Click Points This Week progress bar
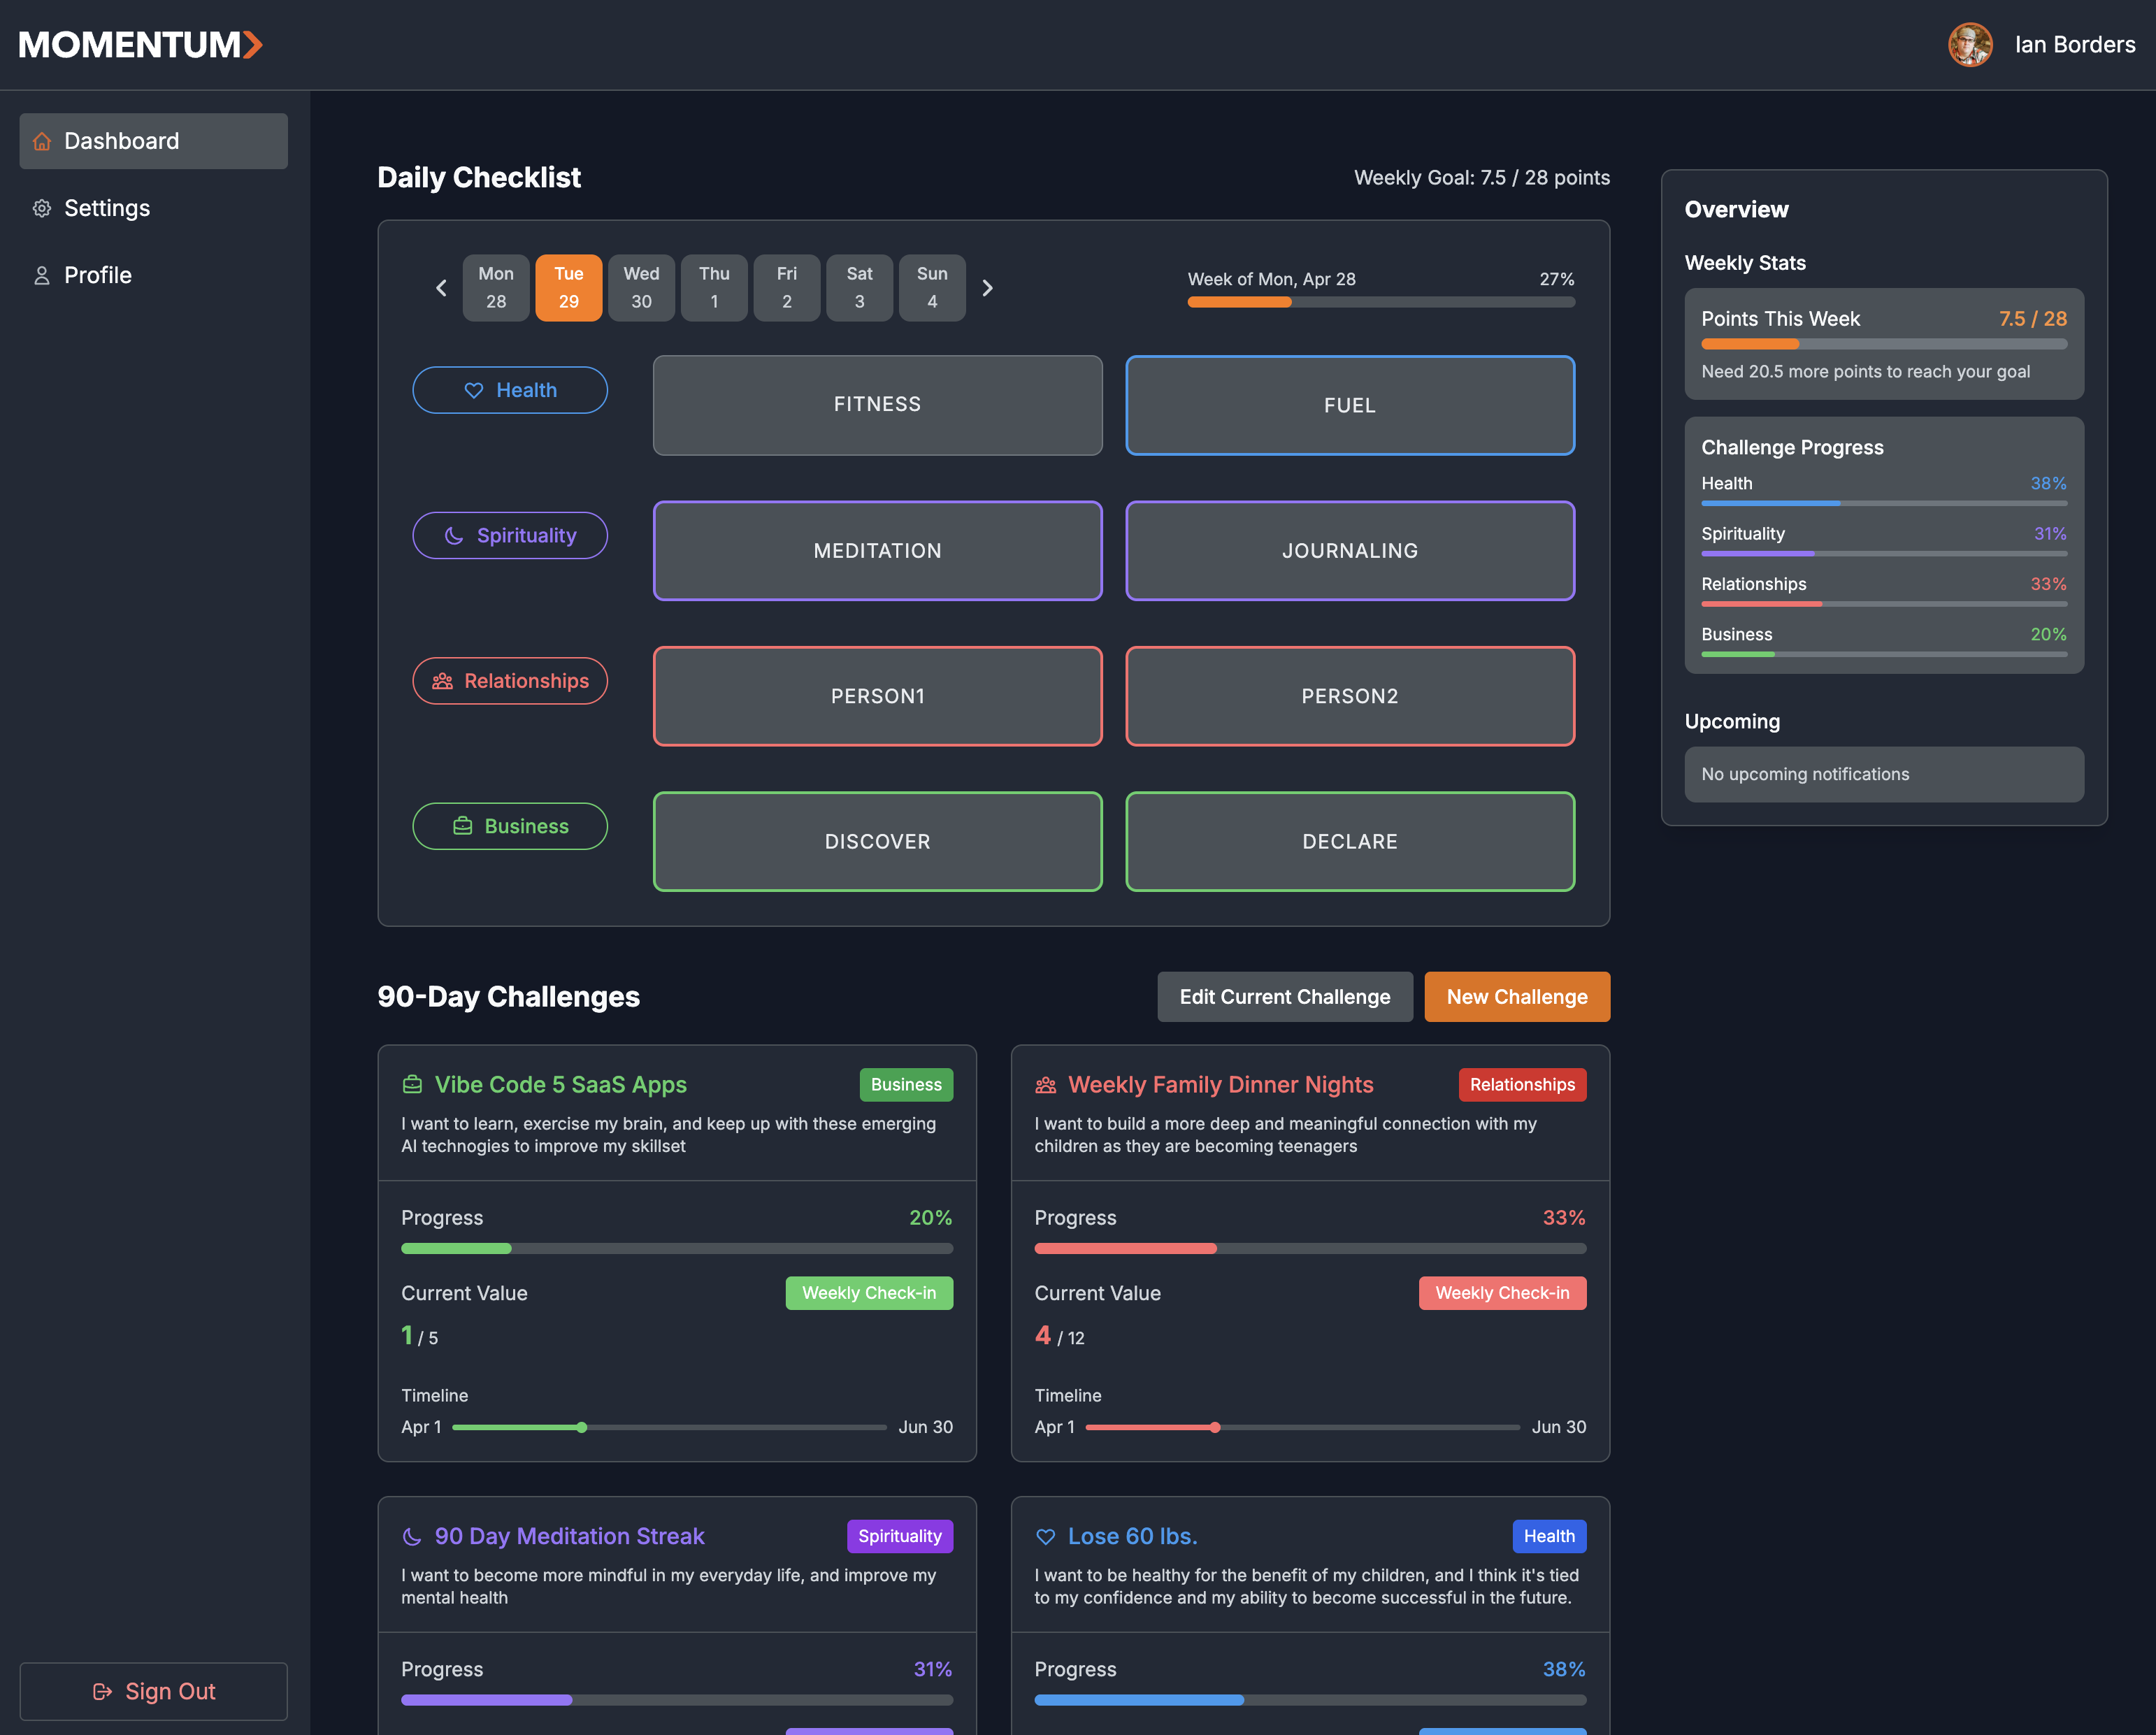Viewport: 2156px width, 1735px height. point(1884,344)
